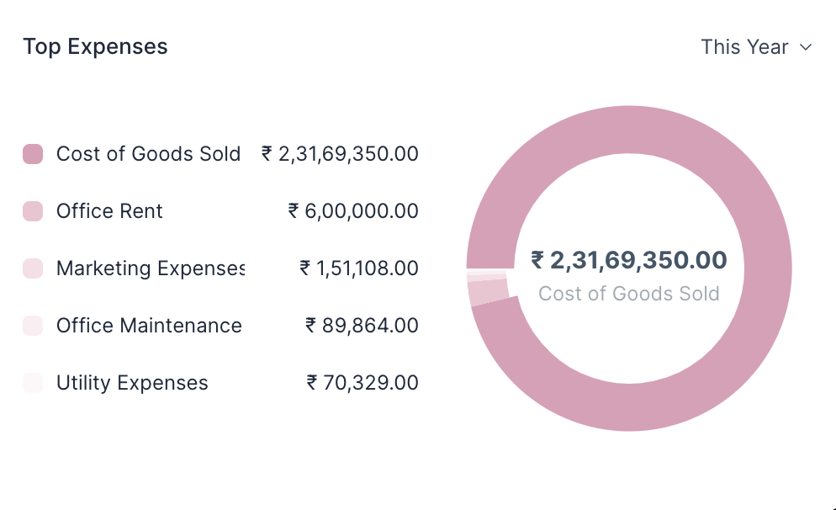Select the Cost of Goods Sold legend label

[148, 154]
